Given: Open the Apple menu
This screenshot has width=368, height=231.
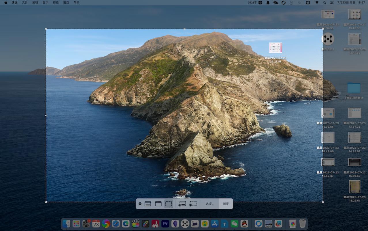Looking at the screenshot, I should 5,3.
